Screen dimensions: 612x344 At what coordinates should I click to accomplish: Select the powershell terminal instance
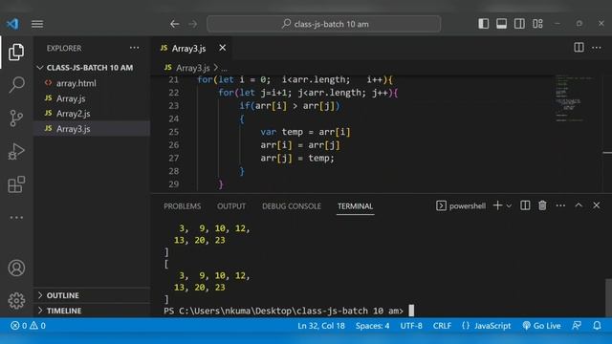click(x=461, y=205)
